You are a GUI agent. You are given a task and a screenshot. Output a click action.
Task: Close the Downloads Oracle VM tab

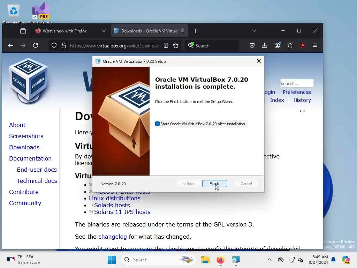pyautogui.click(x=182, y=31)
